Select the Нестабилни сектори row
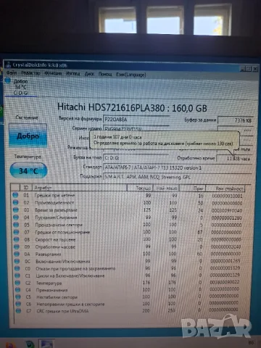Viewport: 261px width, 348px height. click(128, 297)
